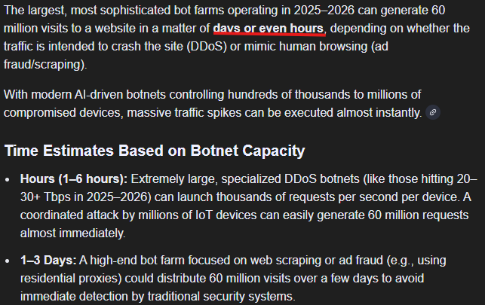Click the underlined 'days or even hours' text
Image resolution: width=485 pixels, height=305 pixels.
click(x=269, y=29)
